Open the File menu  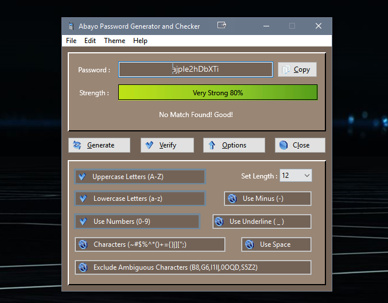pyautogui.click(x=71, y=41)
